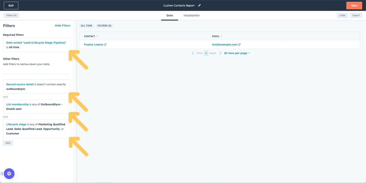
Task: Click the pencil icon to rename the report
Action: tap(199, 5)
